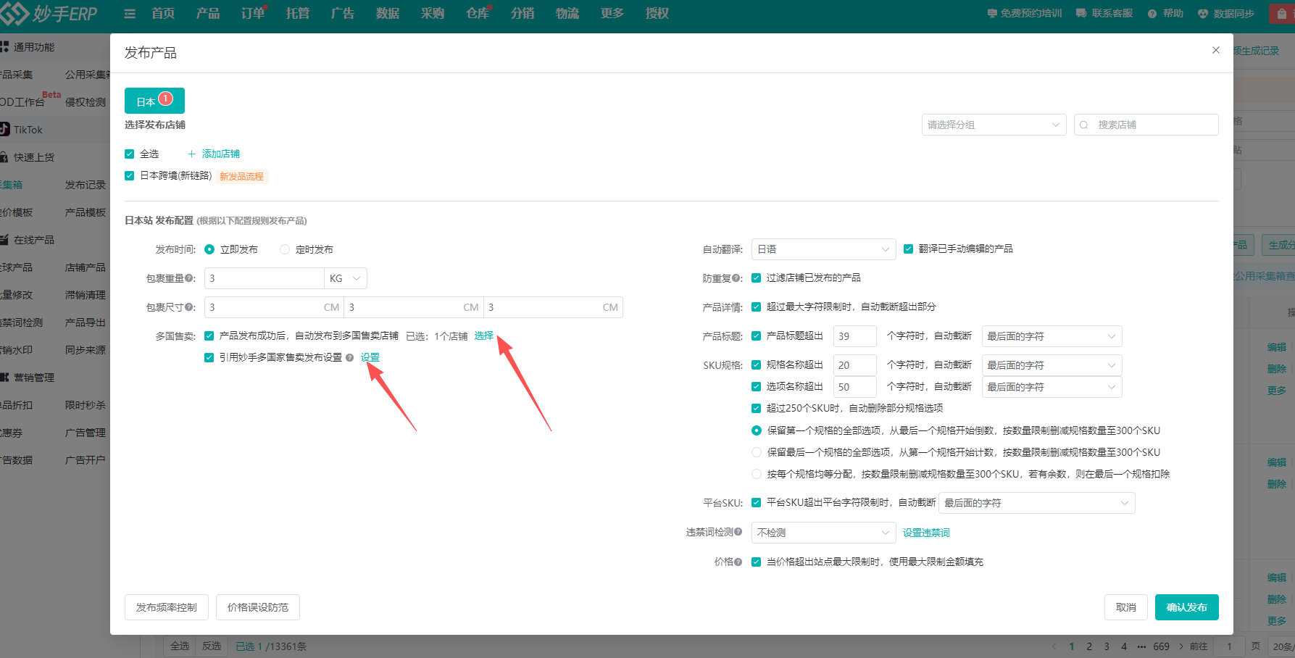
Task: Toggle the 选项名称超出 checkbox
Action: click(757, 387)
